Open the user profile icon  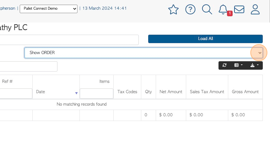(255, 9)
